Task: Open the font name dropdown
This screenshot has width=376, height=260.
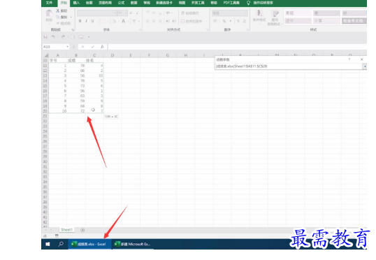Action: [115, 13]
